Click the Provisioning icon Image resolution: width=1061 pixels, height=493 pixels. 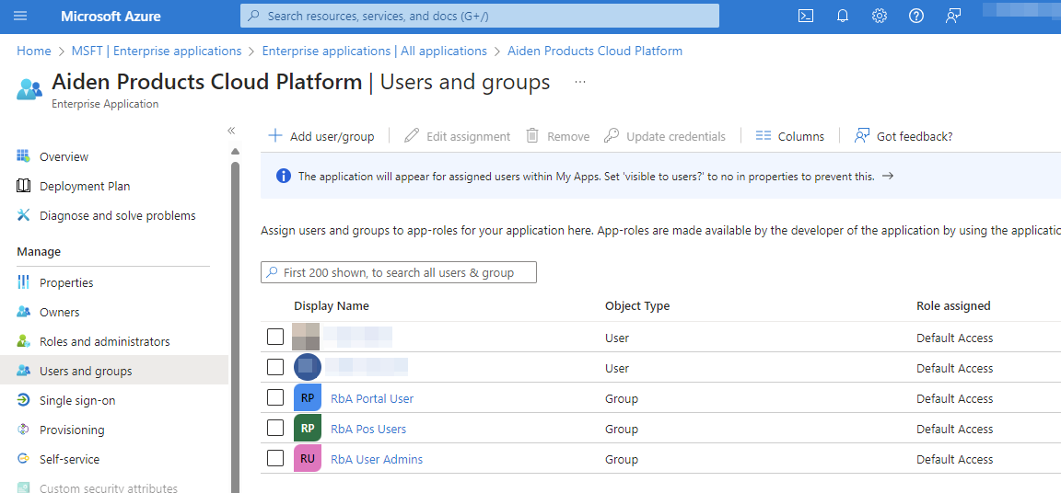pyautogui.click(x=23, y=430)
